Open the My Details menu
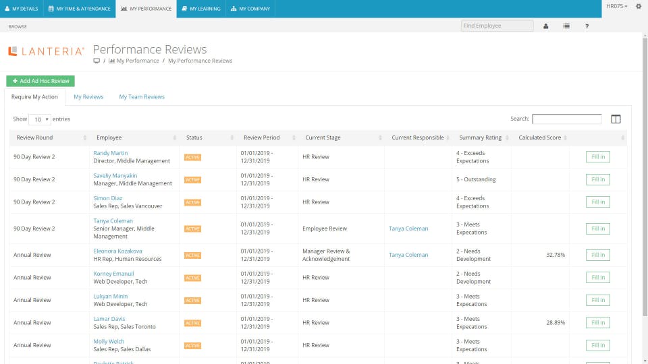This screenshot has height=364, width=648. [x=22, y=9]
